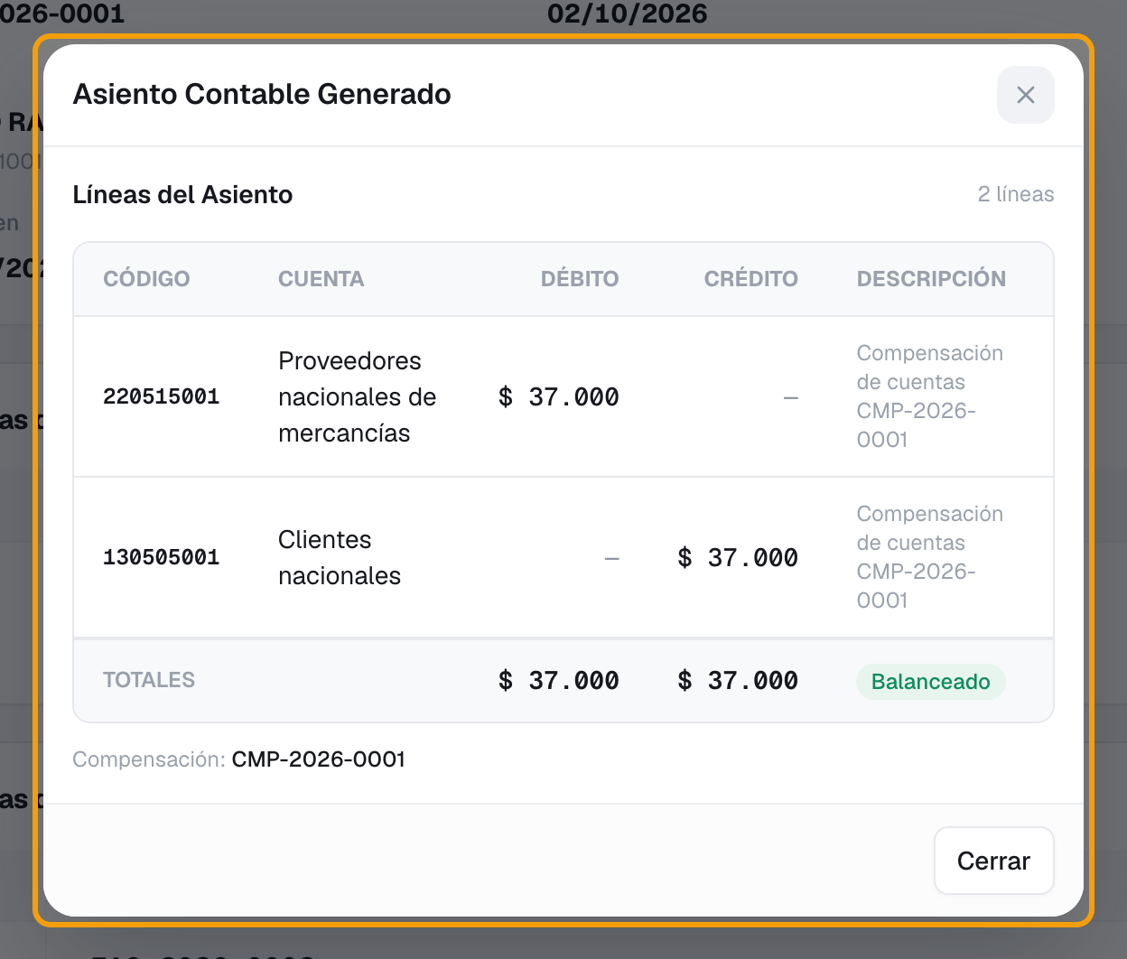Click the total debit amount in TOTALES row
The width and height of the screenshot is (1127, 959).
point(559,680)
